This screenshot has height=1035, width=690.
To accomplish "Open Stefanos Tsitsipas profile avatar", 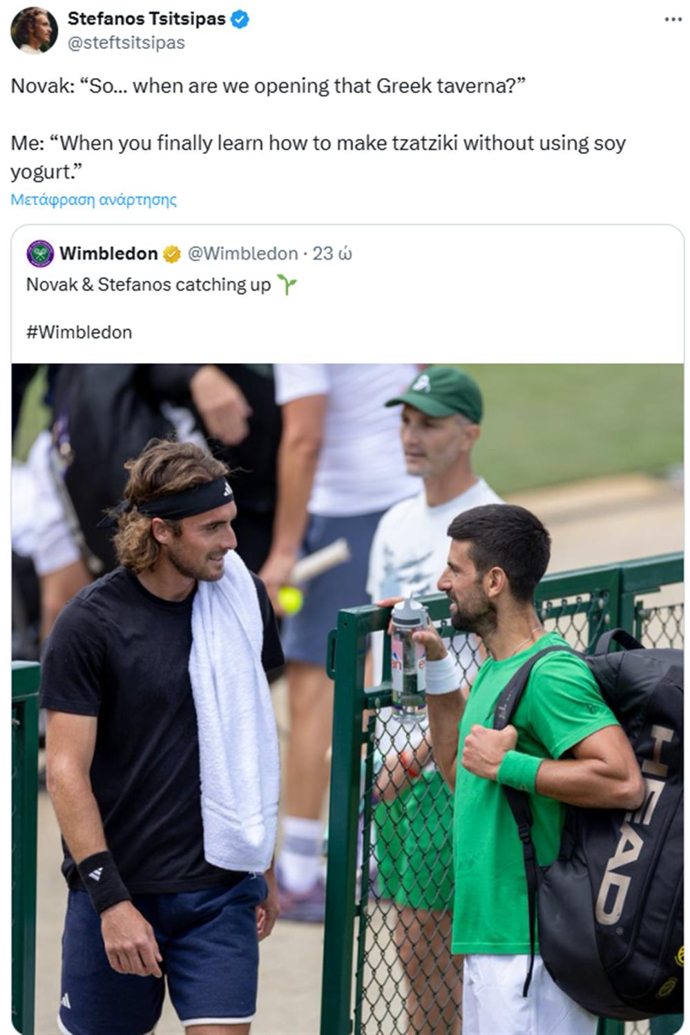I will click(x=34, y=31).
